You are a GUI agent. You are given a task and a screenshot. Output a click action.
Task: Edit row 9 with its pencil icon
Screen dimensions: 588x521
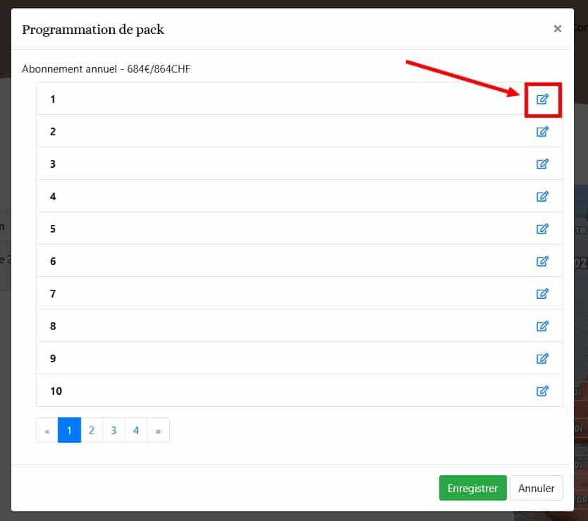coord(542,359)
